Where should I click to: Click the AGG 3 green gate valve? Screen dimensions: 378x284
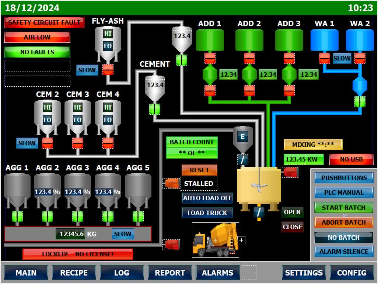pos(78,217)
